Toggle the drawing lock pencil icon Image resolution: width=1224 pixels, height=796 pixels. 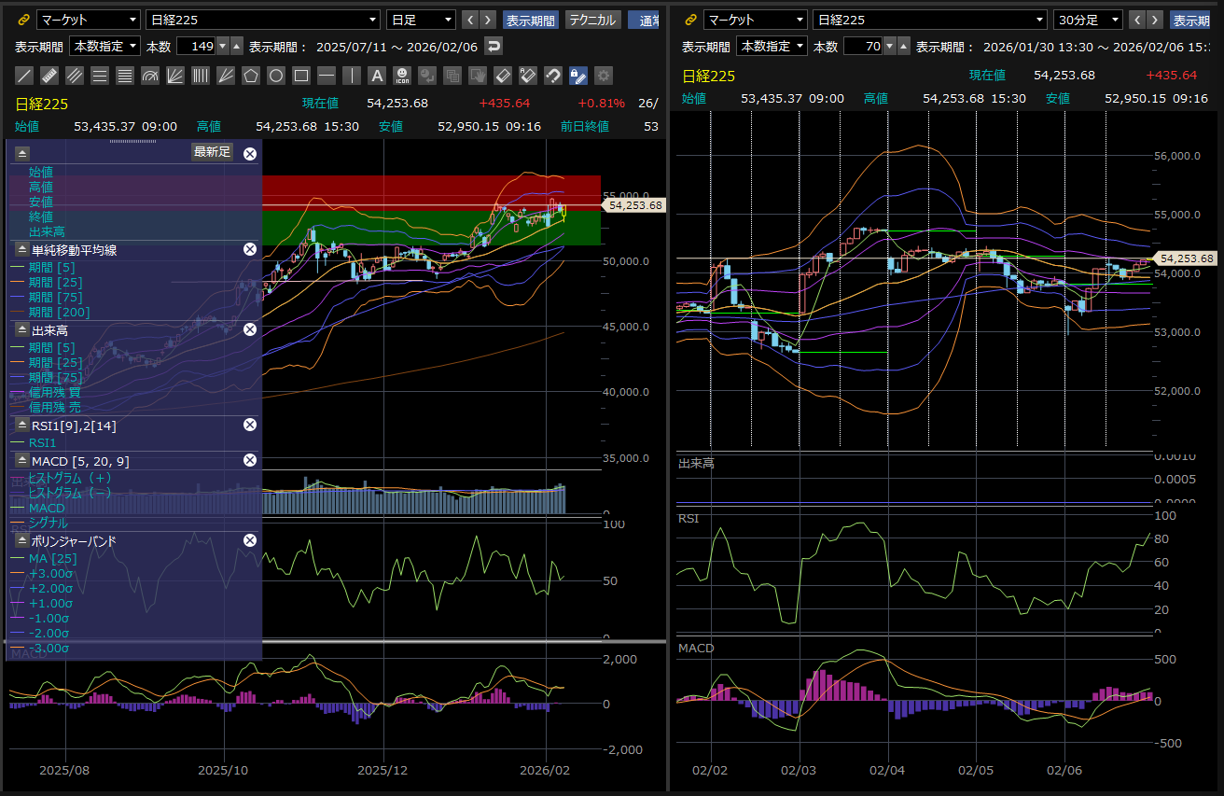coord(578,76)
